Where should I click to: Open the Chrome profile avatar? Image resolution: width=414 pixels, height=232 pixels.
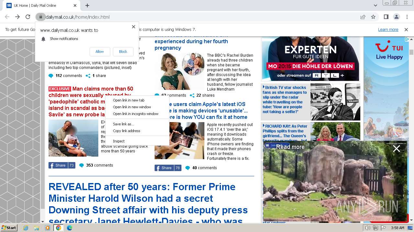coord(396,17)
